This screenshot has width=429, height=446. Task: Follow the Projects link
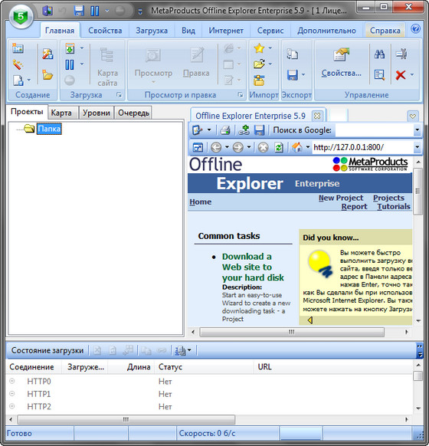tap(388, 198)
